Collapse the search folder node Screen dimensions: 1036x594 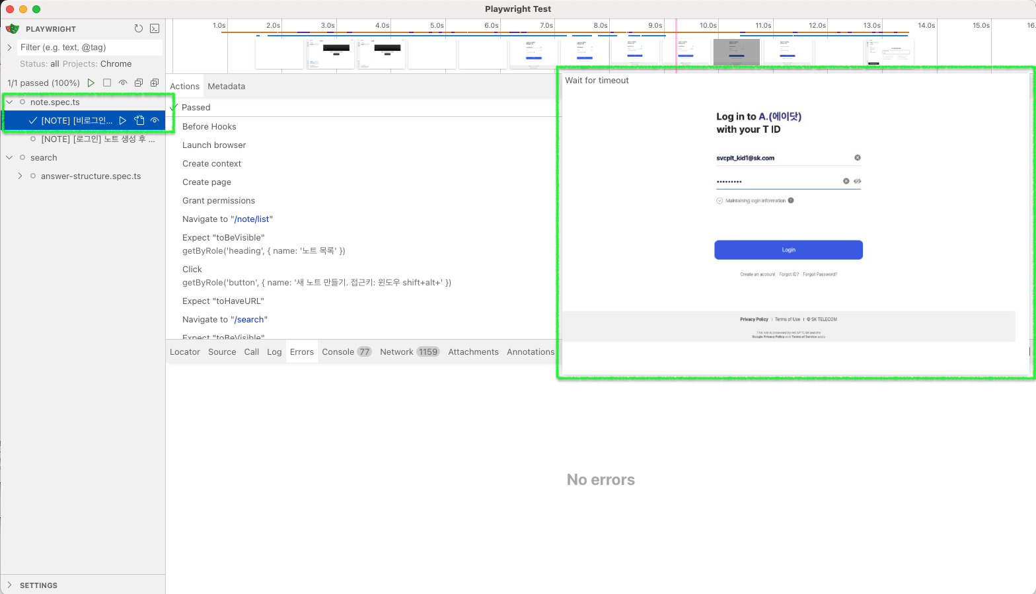coord(9,157)
